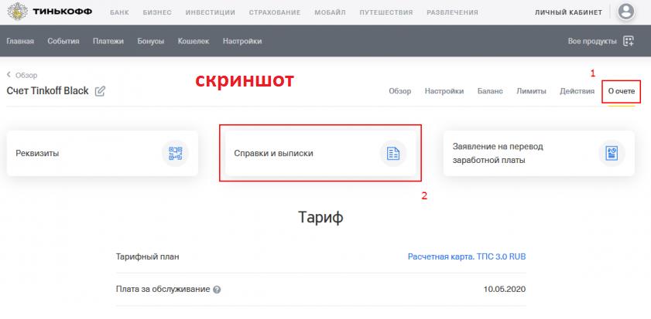651x319 pixels.
Task: Open Бонусы in the gray menu bar
Action: point(151,41)
